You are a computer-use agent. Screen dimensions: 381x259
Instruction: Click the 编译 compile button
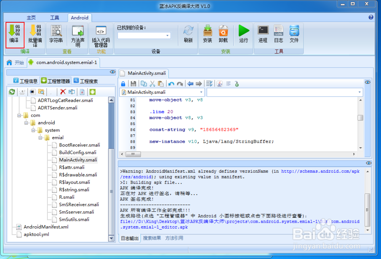click(x=15, y=35)
